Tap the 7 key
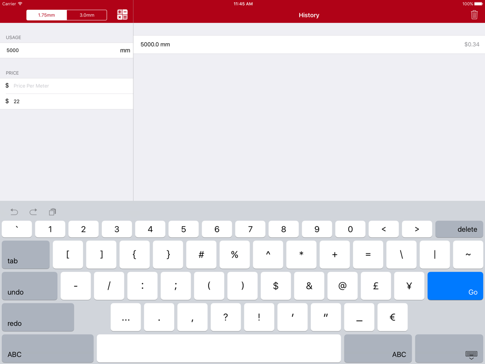 pos(250,229)
